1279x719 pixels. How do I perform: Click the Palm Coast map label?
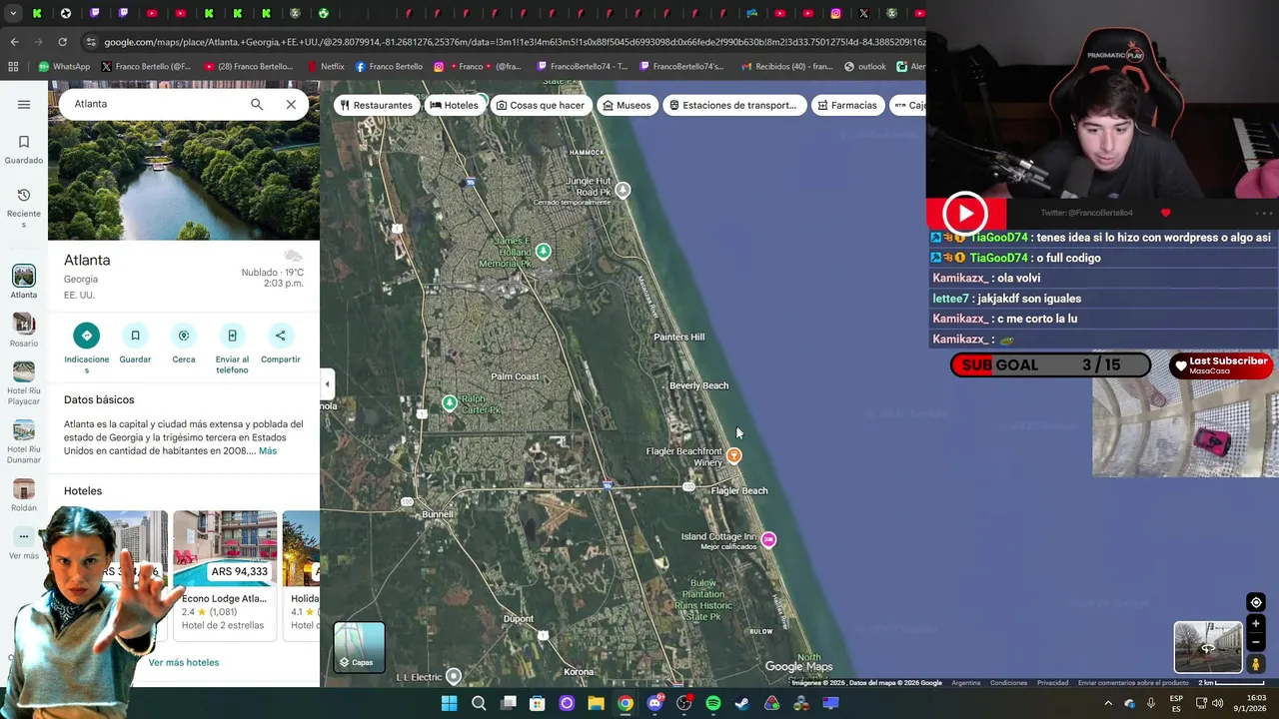[515, 376]
